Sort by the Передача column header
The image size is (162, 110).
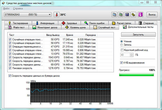pyautogui.click(x=86, y=35)
